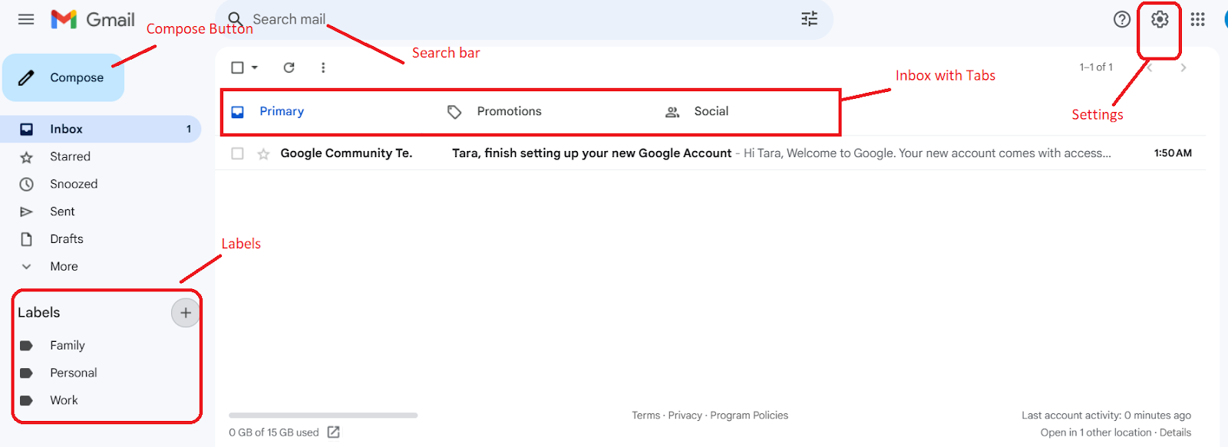Refresh the inbox
This screenshot has height=447, width=1228.
click(289, 67)
